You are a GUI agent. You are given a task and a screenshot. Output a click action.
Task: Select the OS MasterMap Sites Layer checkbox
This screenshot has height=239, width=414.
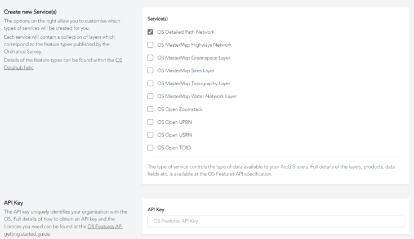point(150,70)
